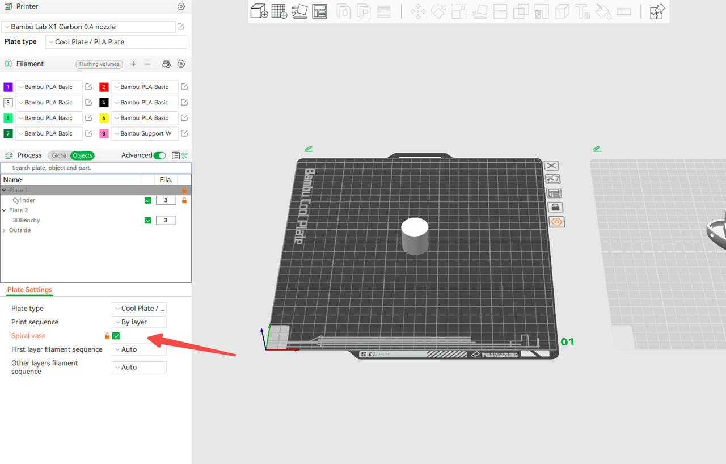Click the search plate, object and part field
The height and width of the screenshot is (464, 726).
pyautogui.click(x=96, y=168)
